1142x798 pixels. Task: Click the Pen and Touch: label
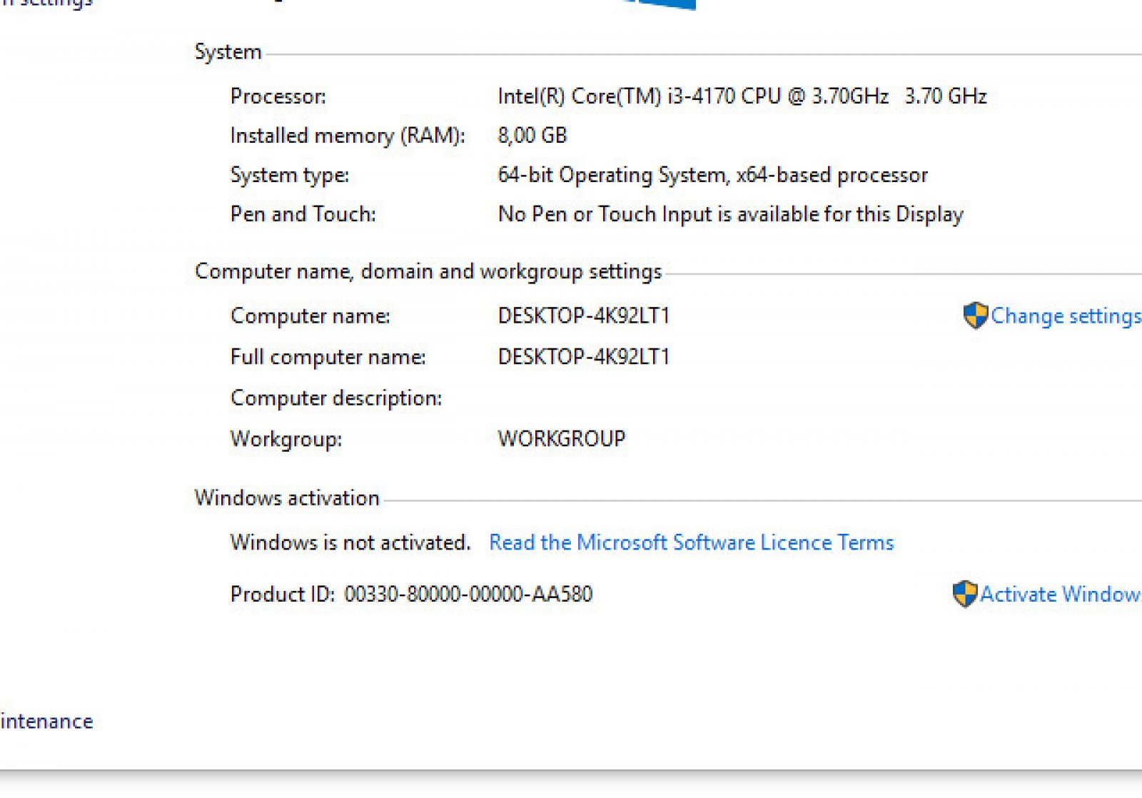click(303, 214)
